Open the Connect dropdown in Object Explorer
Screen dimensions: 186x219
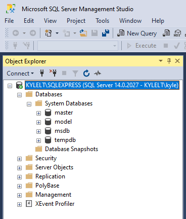pos(20,74)
